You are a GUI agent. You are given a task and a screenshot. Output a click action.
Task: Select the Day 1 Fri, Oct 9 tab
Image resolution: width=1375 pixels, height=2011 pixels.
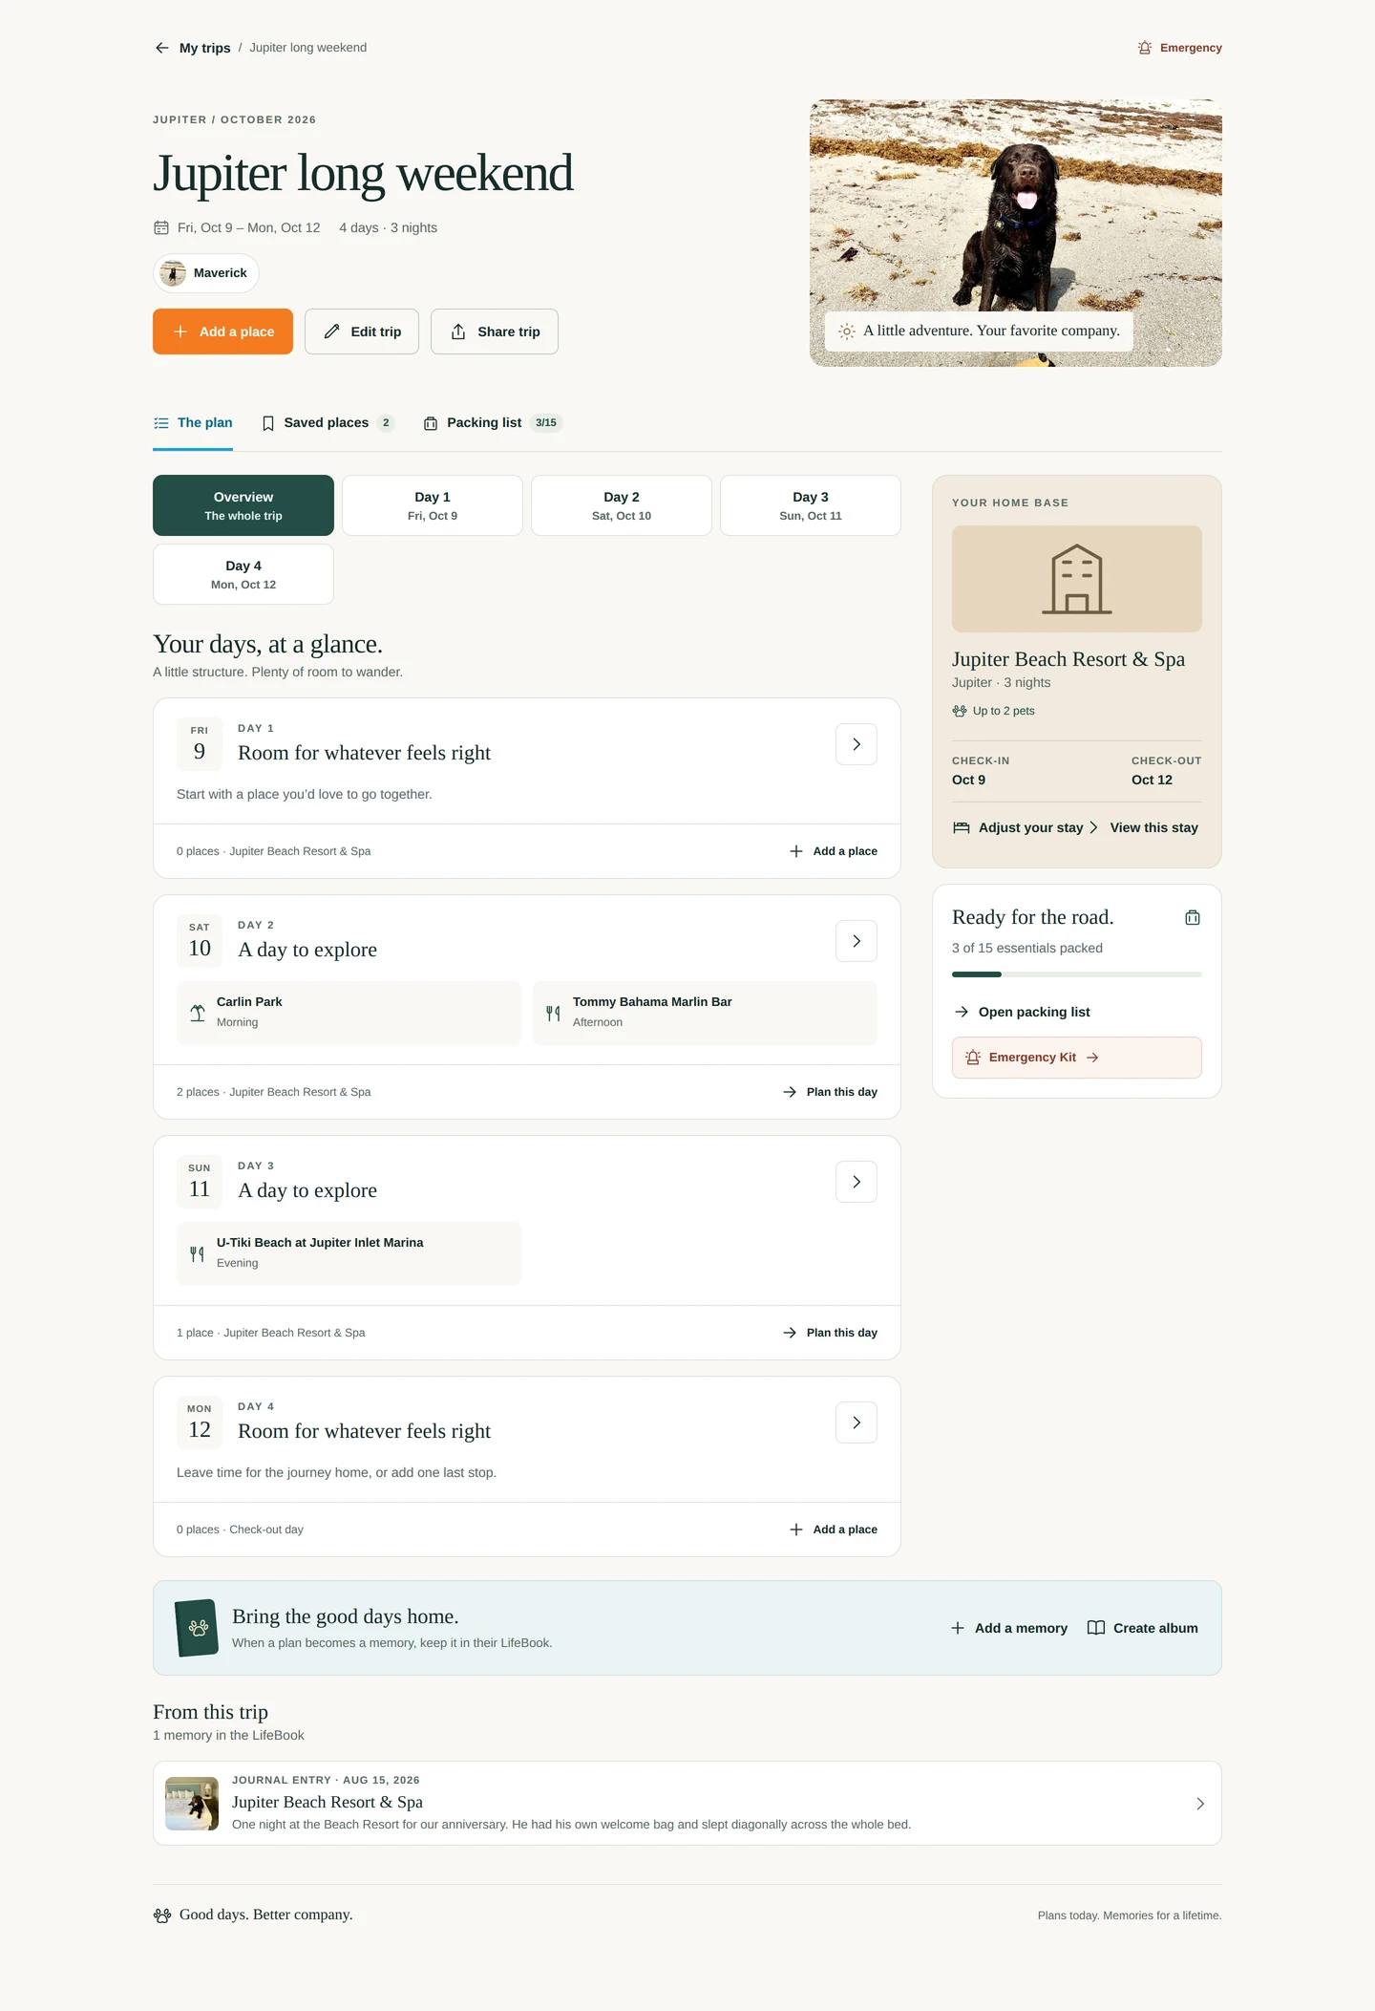433,505
